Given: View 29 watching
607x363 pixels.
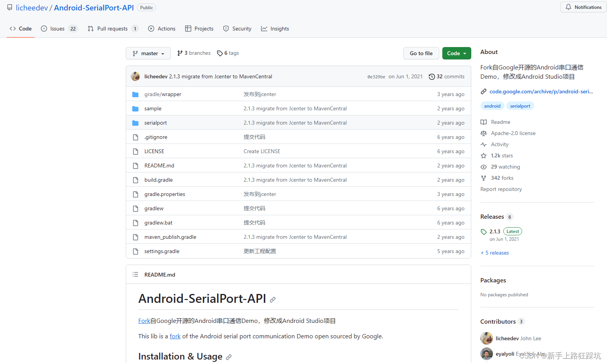Looking at the screenshot, I should point(506,167).
